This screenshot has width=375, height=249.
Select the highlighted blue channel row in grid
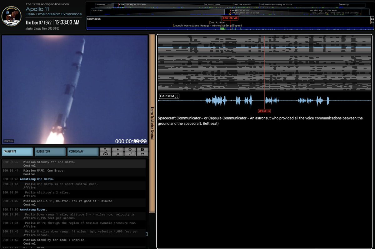point(265,47)
